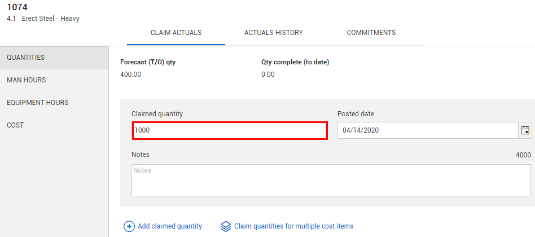Go to Man Hours section
This screenshot has height=237, width=535.
pos(27,80)
